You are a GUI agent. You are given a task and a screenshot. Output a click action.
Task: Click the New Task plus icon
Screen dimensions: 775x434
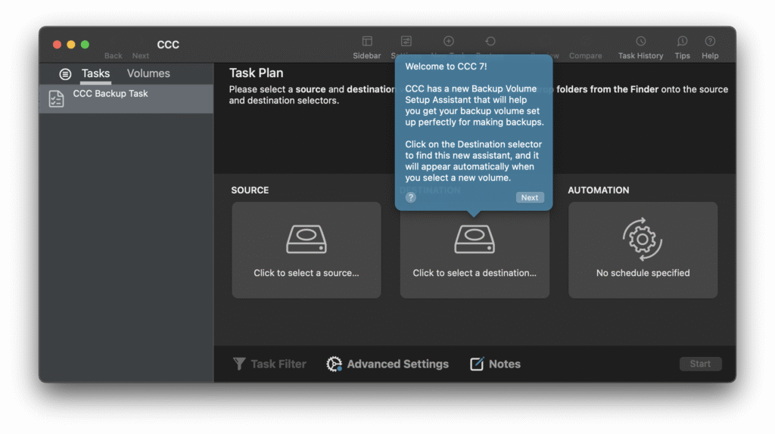click(448, 42)
